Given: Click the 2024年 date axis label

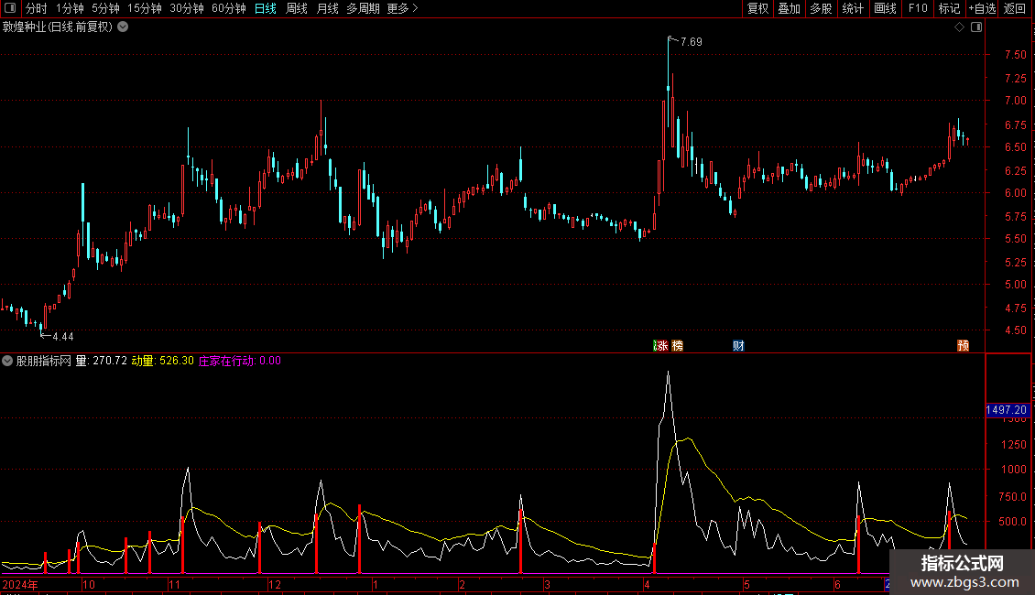Looking at the screenshot, I should pyautogui.click(x=20, y=584).
